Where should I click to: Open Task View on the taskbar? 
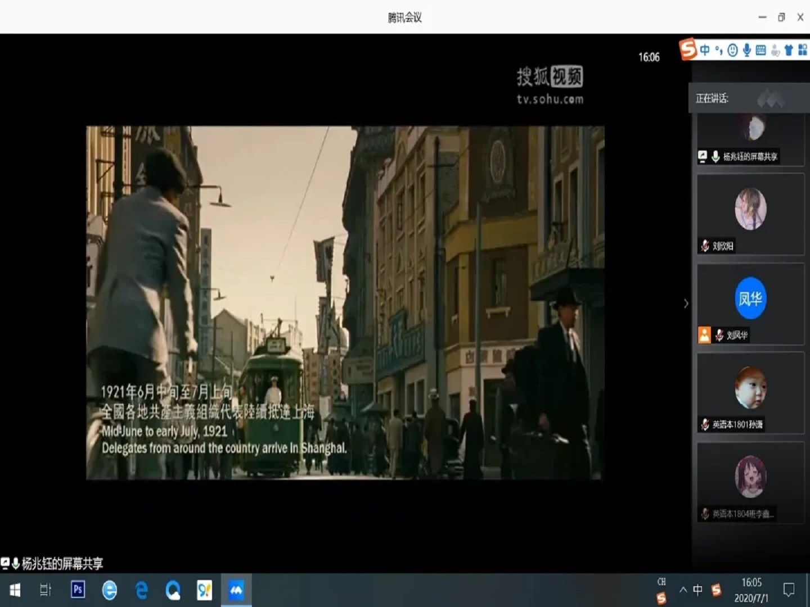(46, 590)
